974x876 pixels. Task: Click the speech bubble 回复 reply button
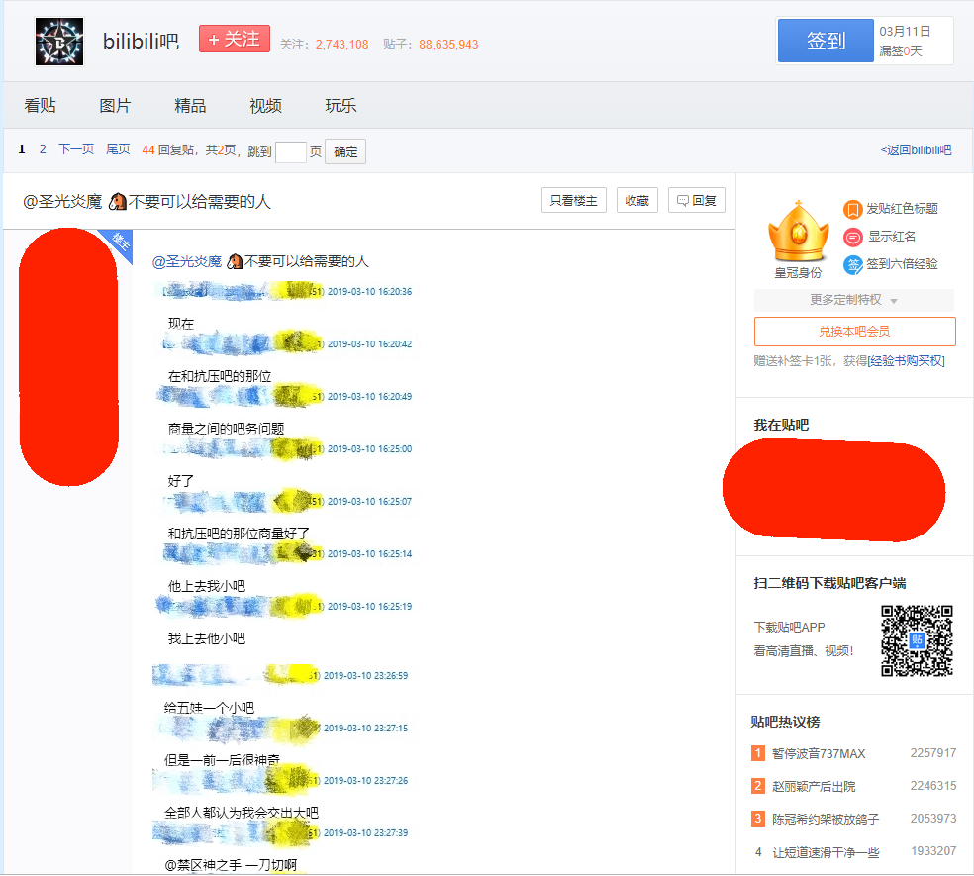(x=696, y=200)
